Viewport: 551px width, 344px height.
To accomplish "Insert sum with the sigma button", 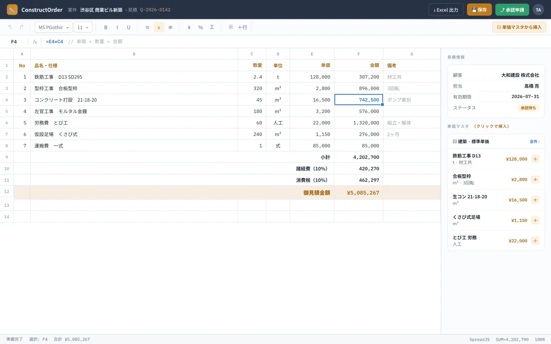I will point(212,27).
